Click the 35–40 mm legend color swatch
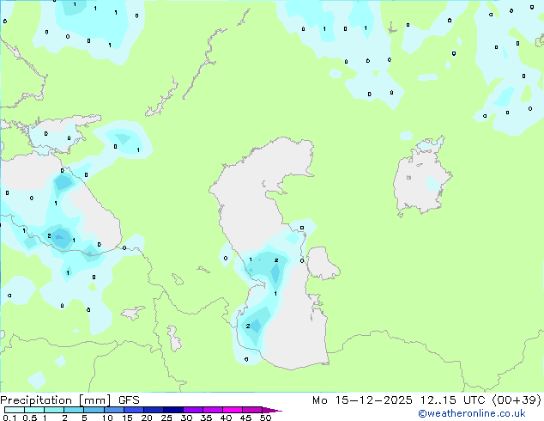The height and width of the screenshot is (421, 544). (x=213, y=410)
